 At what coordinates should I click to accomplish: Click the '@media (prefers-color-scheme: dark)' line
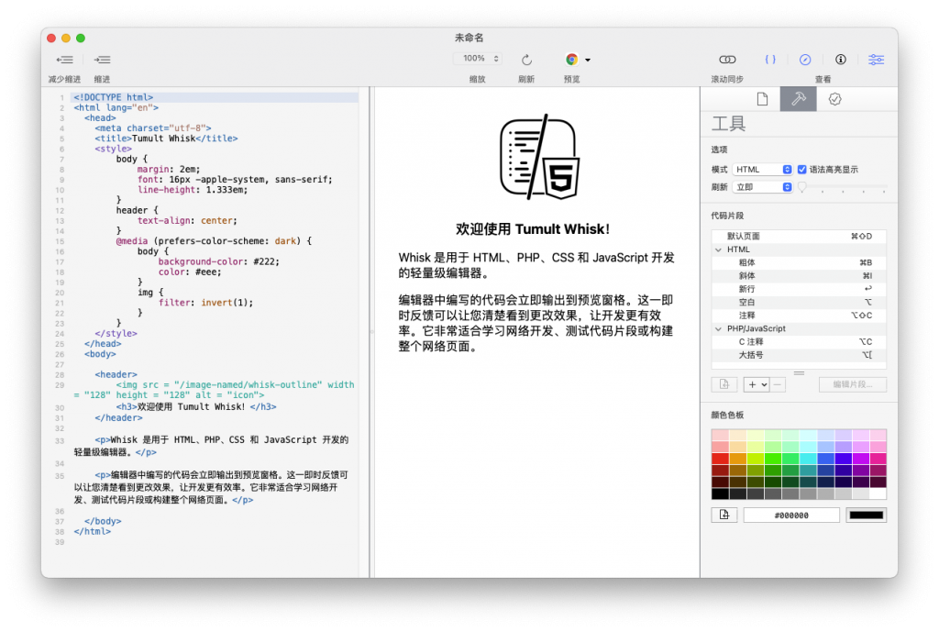[214, 241]
